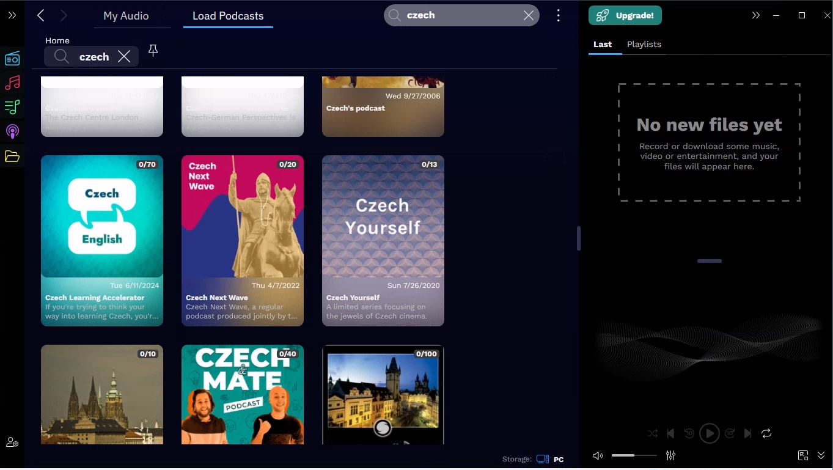Click the Upgrade! button

click(625, 16)
